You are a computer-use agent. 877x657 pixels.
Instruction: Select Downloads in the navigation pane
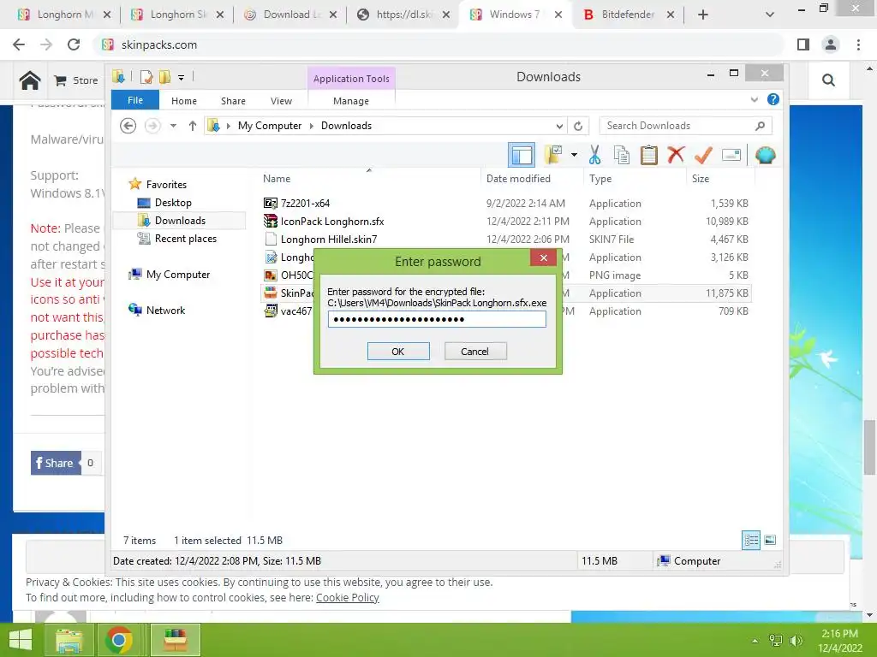click(x=180, y=220)
